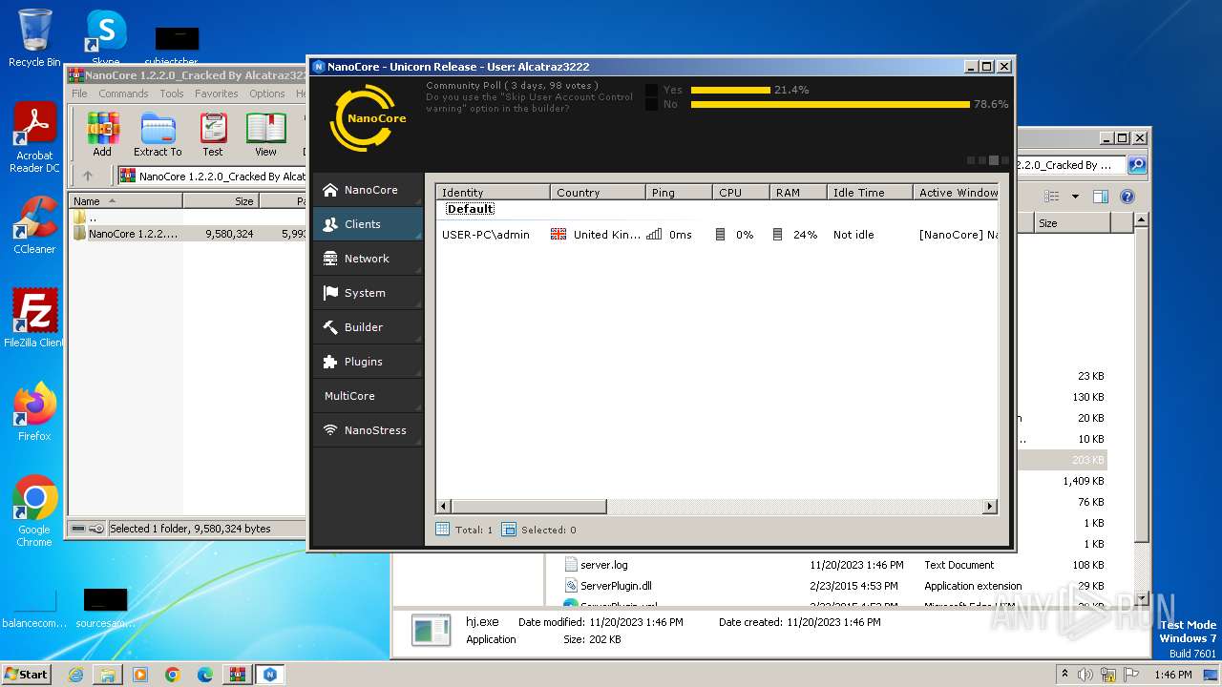This screenshot has height=687, width=1222.
Task: Sort clients by Country column
Action: click(x=598, y=193)
